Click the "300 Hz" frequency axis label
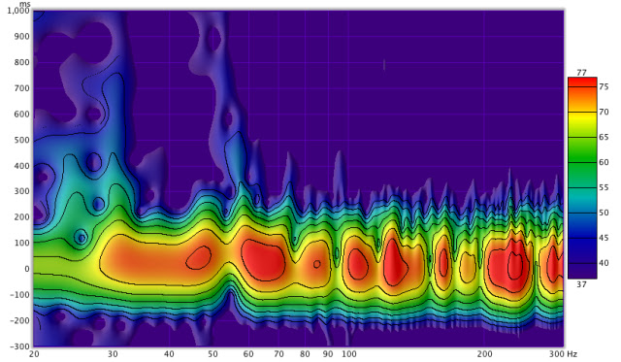 pos(563,354)
